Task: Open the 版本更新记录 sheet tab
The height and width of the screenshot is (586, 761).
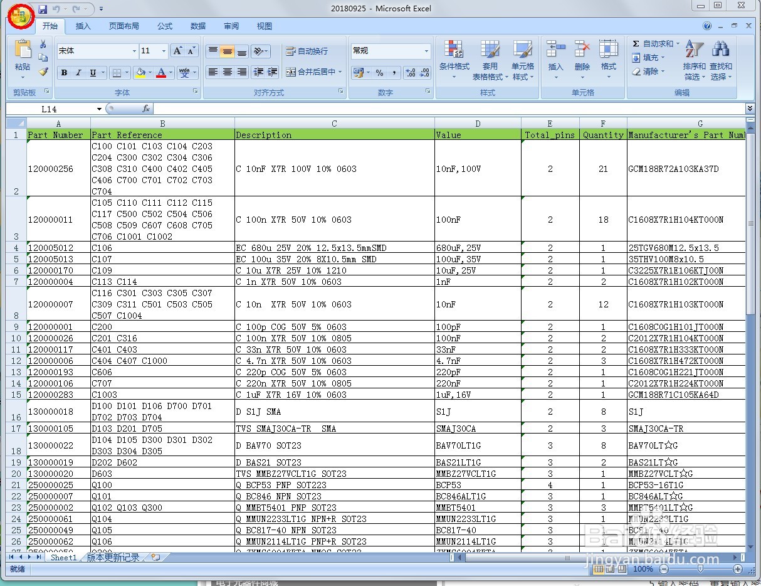Action: click(x=113, y=557)
